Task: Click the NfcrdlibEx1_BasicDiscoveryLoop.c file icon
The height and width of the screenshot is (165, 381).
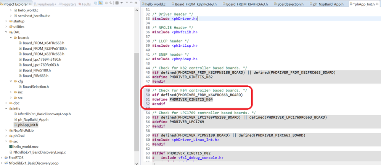Action: pyautogui.click(x=11, y=152)
